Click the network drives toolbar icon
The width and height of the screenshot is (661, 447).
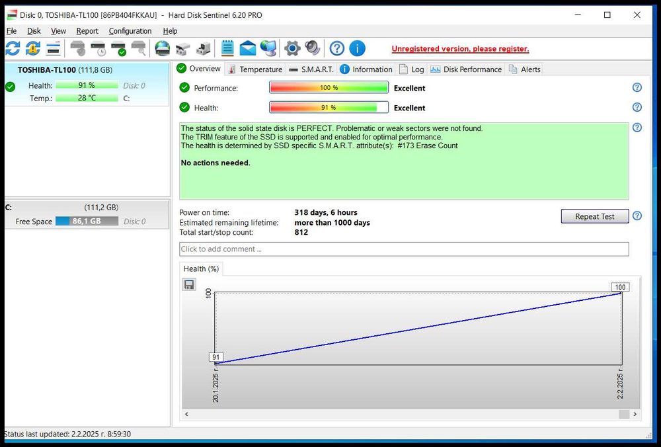(183, 48)
